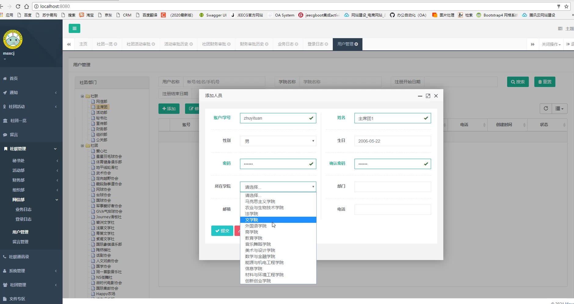The image size is (574, 304).
Task: Maximize the 添加人员 dialog
Action: (428, 96)
